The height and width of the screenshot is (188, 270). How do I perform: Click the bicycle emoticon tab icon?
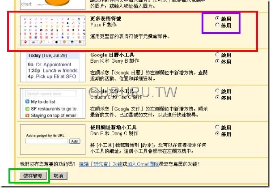(33, 42)
